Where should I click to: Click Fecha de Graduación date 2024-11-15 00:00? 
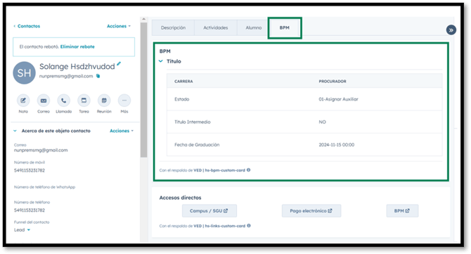337,145
